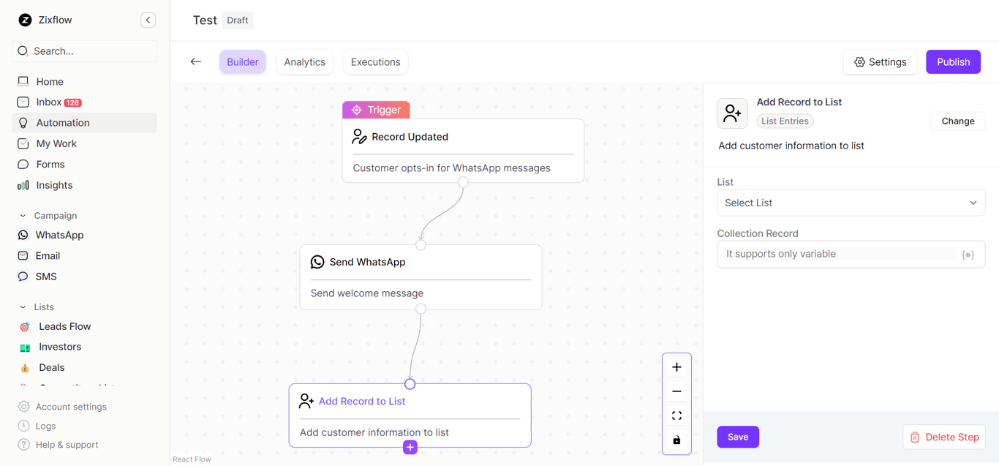Change the Add Record to List action
Viewport: 999px width, 466px height.
point(957,121)
